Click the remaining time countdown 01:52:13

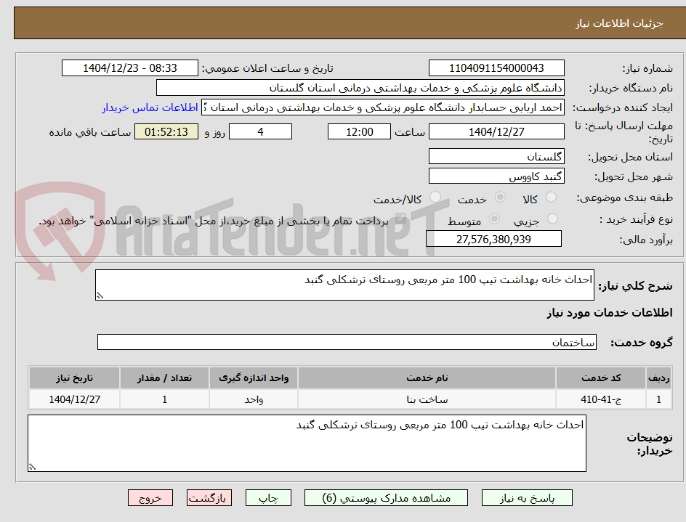click(x=166, y=131)
